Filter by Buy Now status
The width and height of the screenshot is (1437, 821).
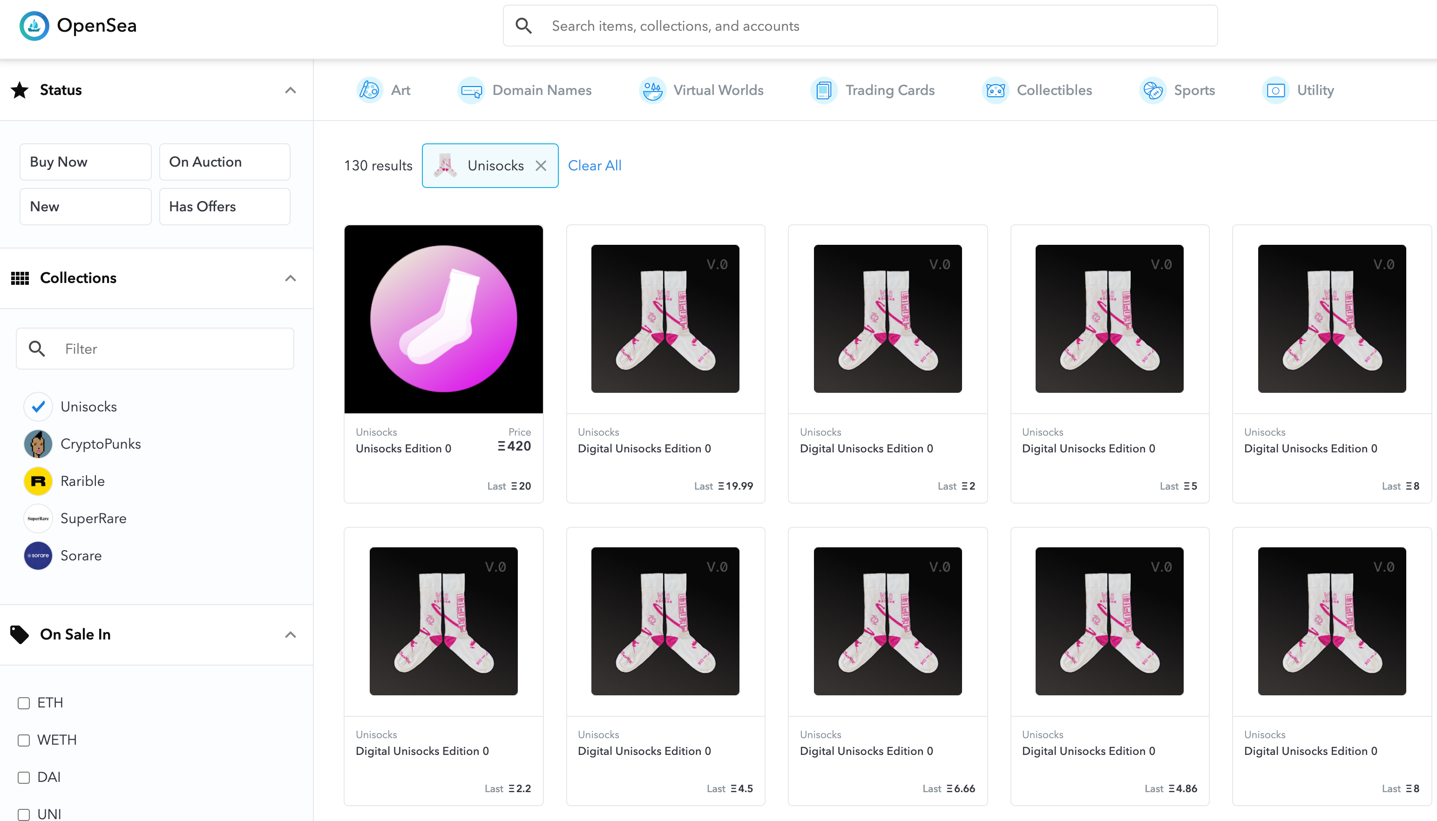point(85,162)
